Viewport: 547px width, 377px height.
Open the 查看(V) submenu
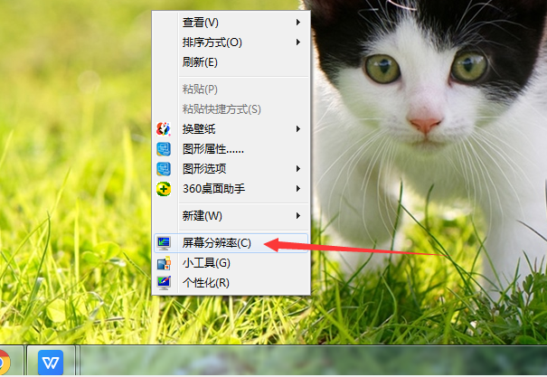point(231,23)
